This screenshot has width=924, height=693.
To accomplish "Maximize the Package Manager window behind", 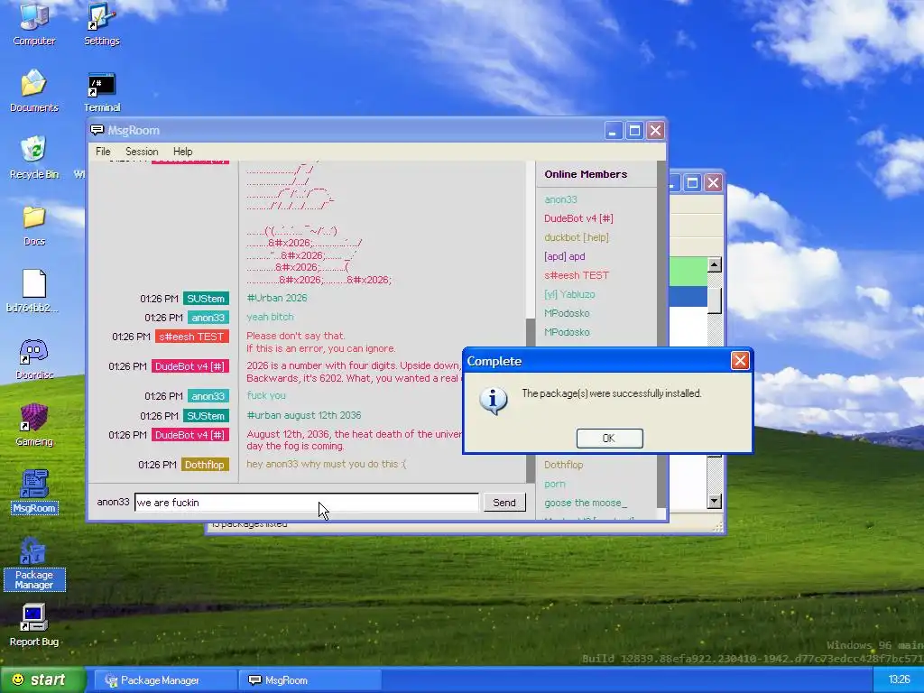I will pos(692,182).
